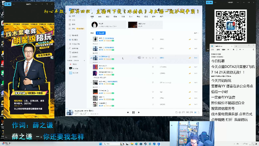This screenshot has width=259, height=146.
Task: Like song with The Crossing album
Action: pos(153,82)
